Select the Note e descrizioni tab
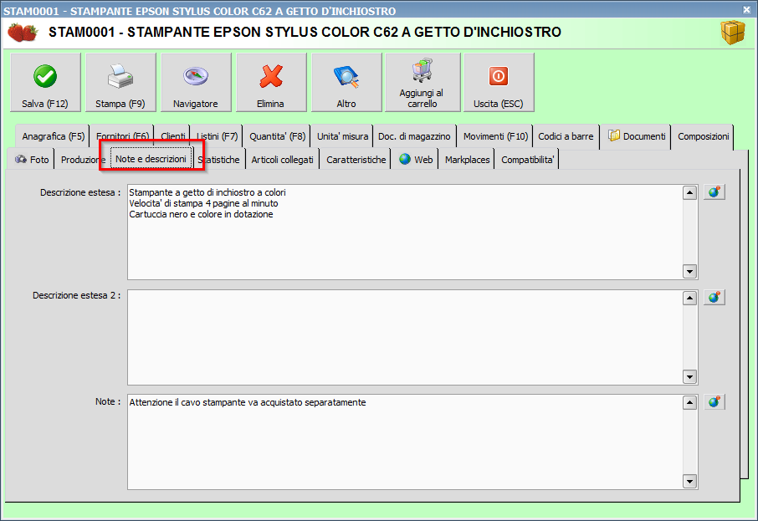758x521 pixels. point(151,159)
